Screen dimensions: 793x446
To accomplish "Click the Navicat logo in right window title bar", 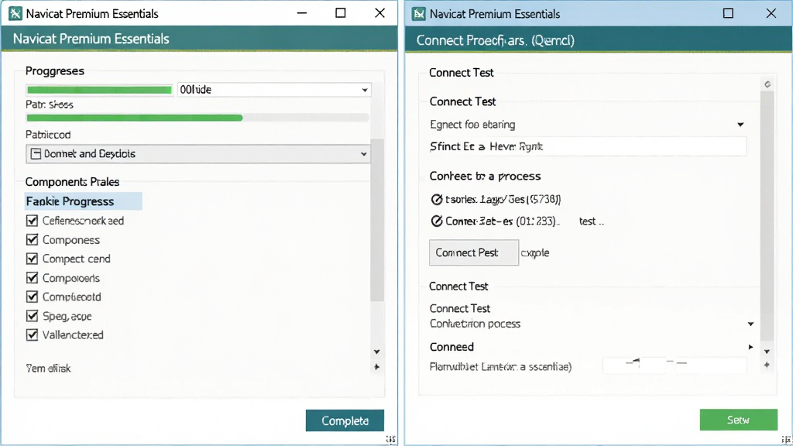I will [419, 14].
